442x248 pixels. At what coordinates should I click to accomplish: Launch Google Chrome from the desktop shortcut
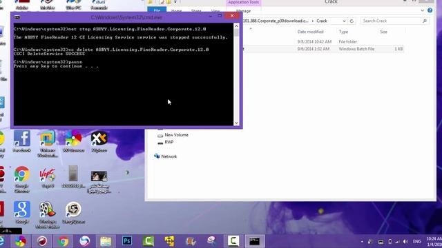21,179
